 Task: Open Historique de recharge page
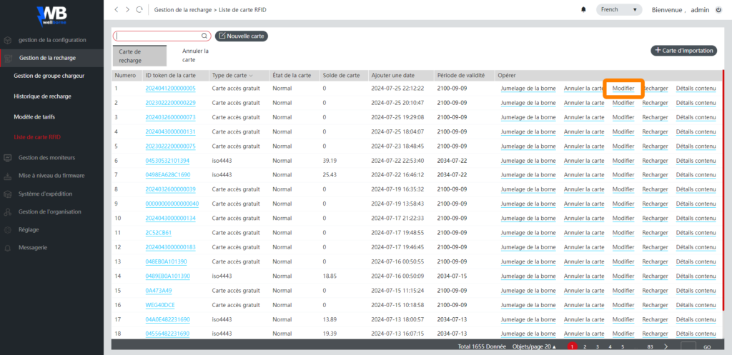coord(42,96)
